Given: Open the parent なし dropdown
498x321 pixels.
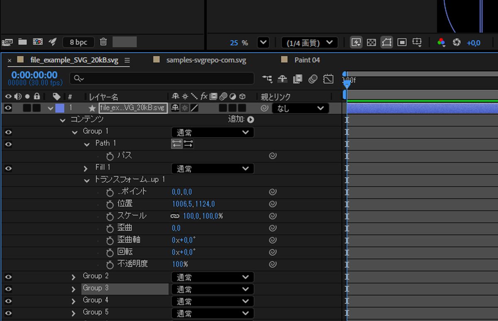Looking at the screenshot, I should pos(300,108).
